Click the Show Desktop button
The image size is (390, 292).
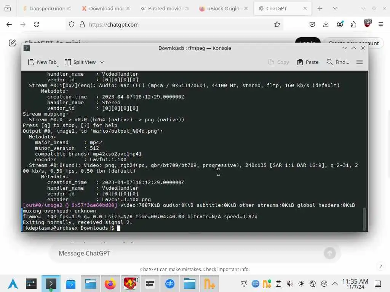378,284
